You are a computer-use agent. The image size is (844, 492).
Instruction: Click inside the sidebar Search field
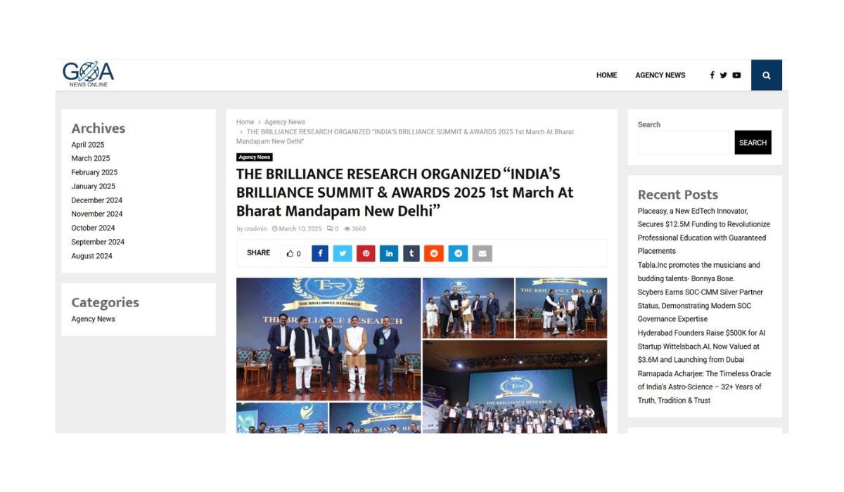[684, 143]
